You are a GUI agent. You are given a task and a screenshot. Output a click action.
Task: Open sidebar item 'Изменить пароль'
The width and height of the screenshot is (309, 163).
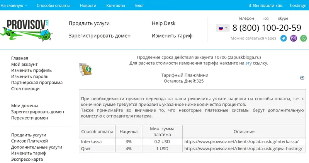tap(30, 76)
